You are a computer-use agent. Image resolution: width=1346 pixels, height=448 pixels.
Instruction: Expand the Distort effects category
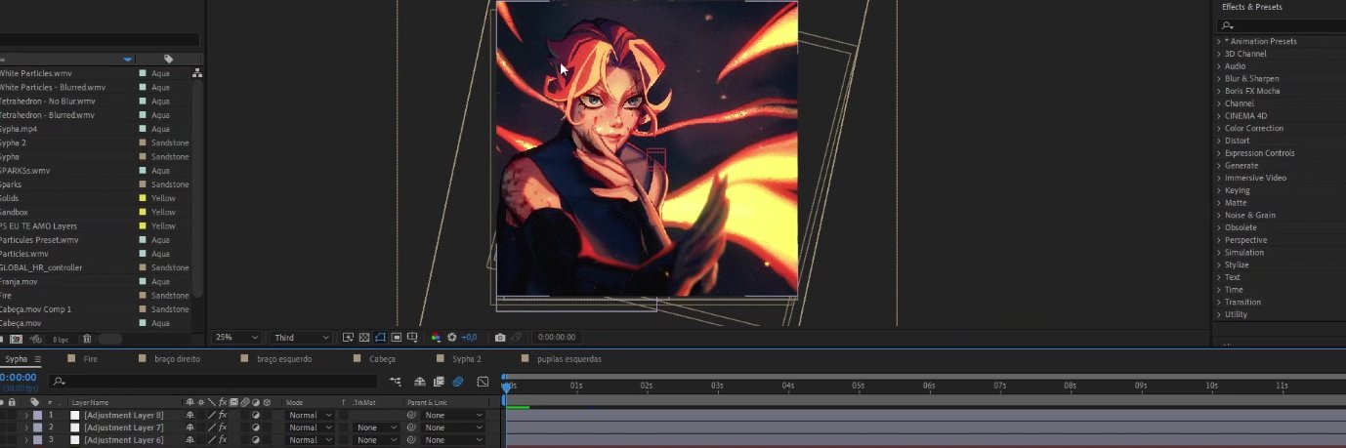[1219, 141]
